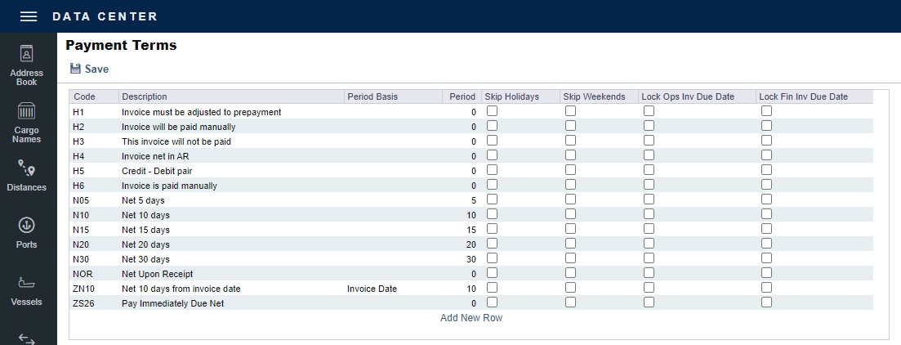The height and width of the screenshot is (345, 901).
Task: Click the Save floppy disk icon
Action: (x=75, y=69)
